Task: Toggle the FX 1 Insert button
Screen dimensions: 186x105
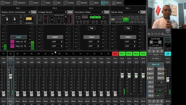Action: 19,37
